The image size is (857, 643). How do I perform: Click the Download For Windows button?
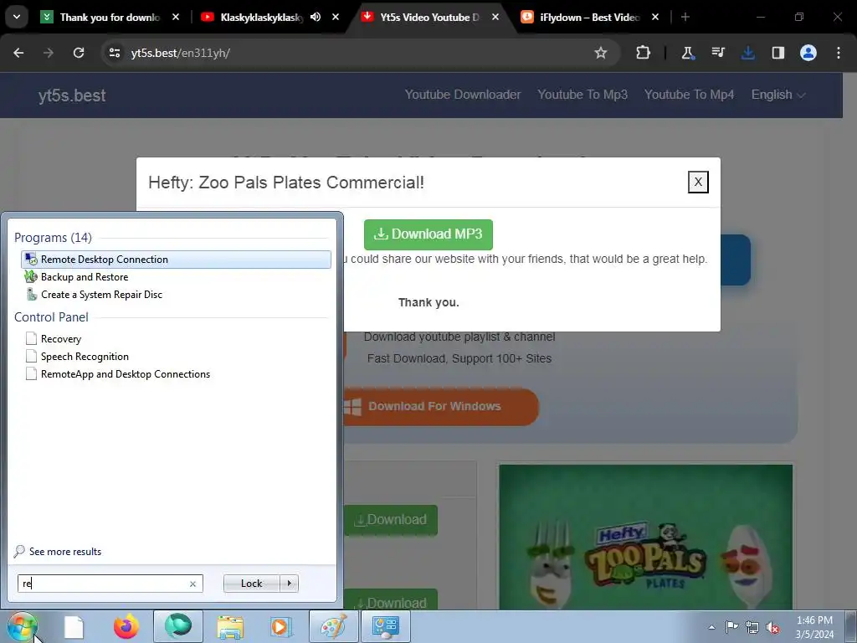coord(440,406)
